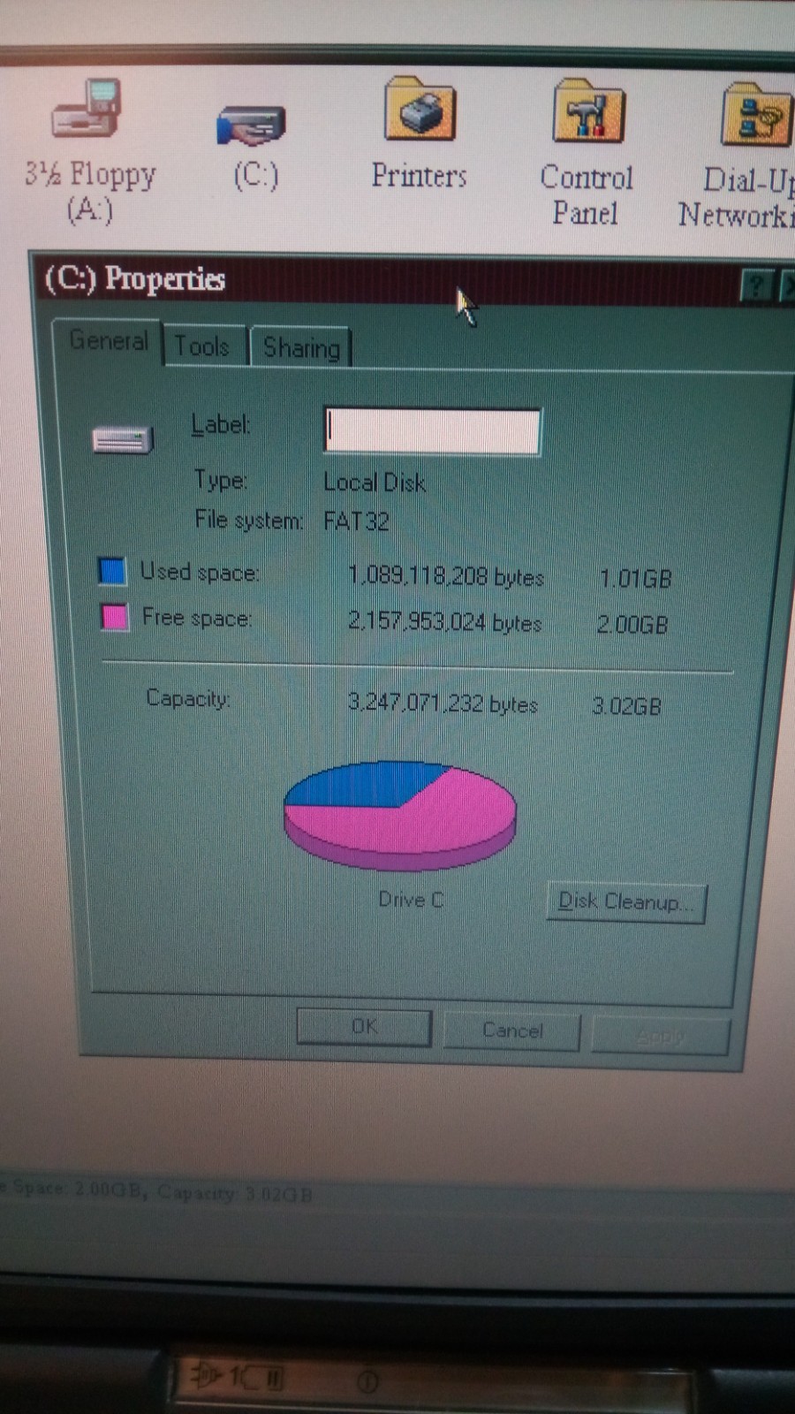Click into the Label text field
Viewport: 795px width, 1414px height.
432,431
